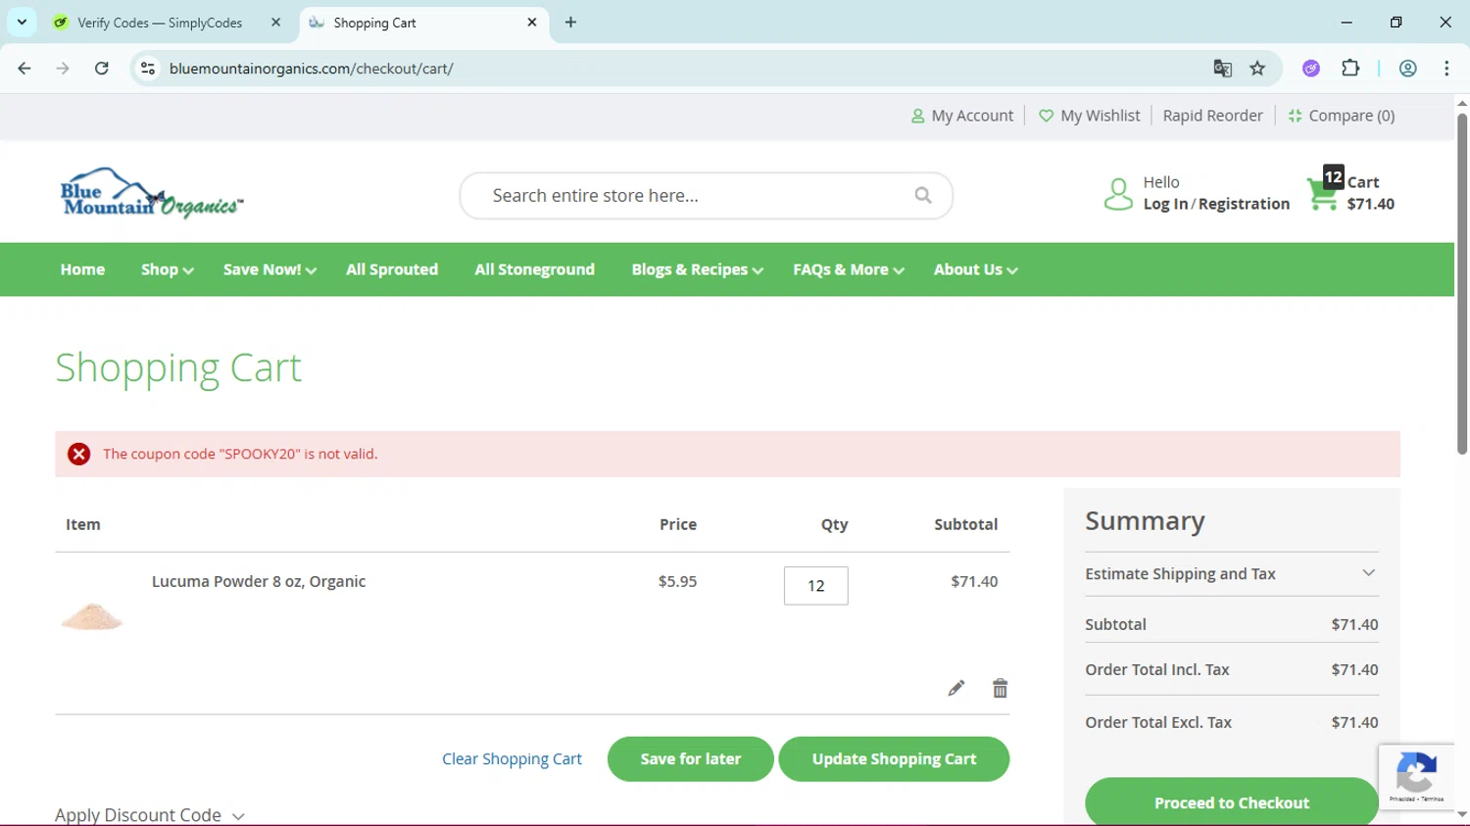1470x826 pixels.
Task: Click Log In link
Action: [x=1165, y=204]
